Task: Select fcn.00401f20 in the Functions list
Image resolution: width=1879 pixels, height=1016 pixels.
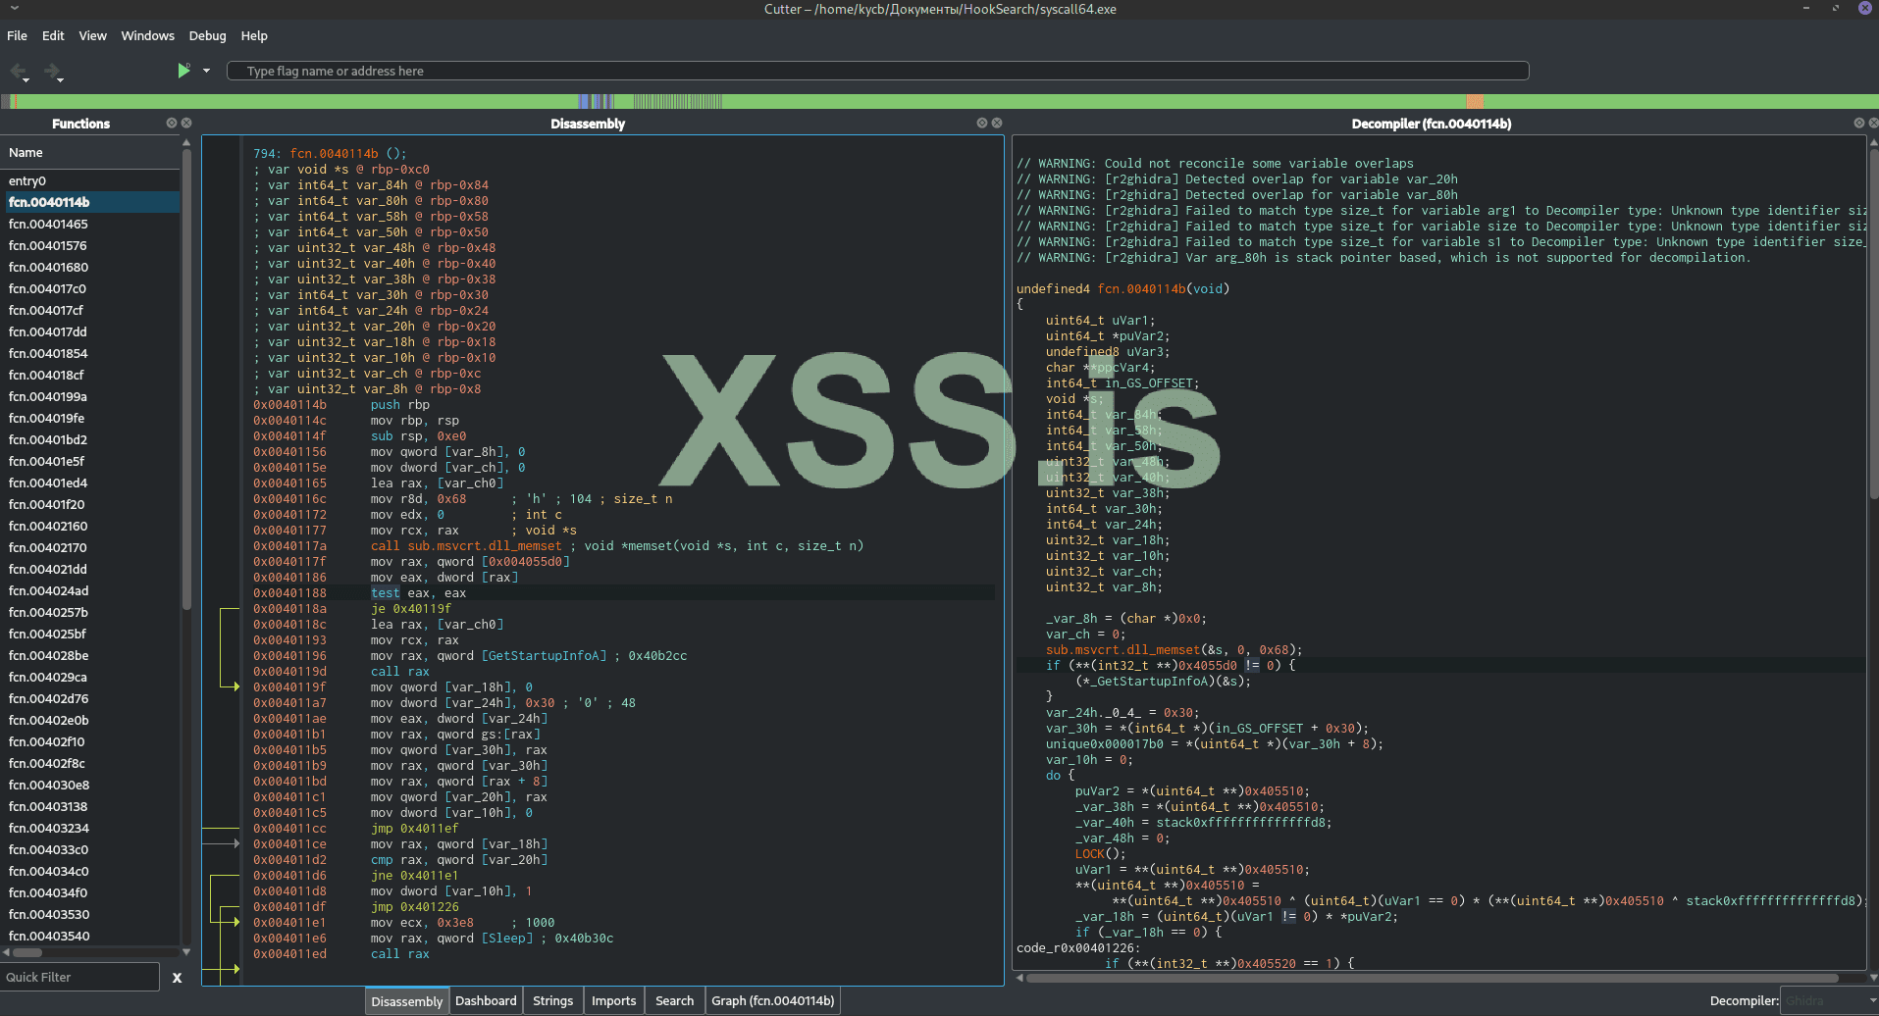Action: pos(90,504)
